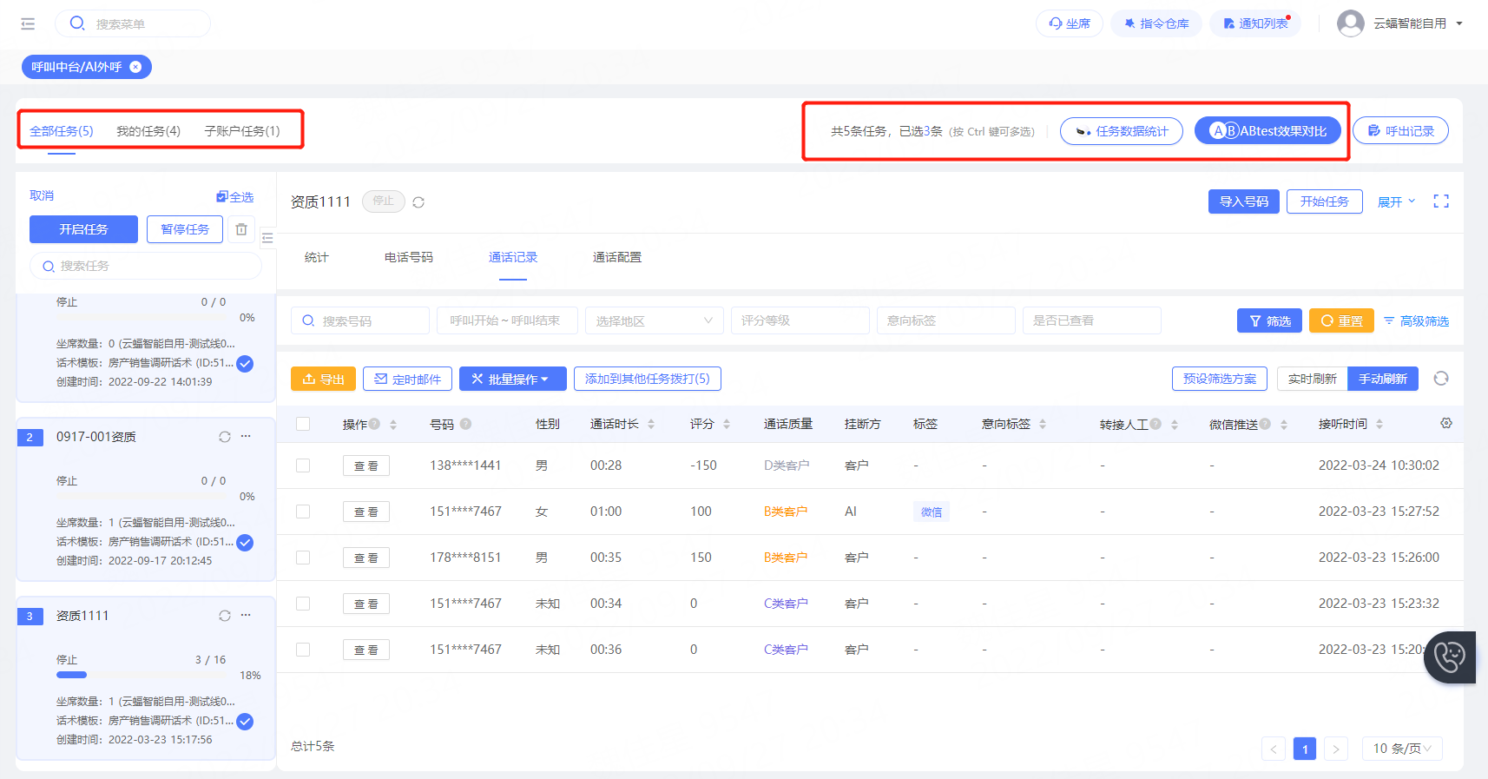
Task: Switch to the 通话记录 tab
Action: click(x=513, y=257)
